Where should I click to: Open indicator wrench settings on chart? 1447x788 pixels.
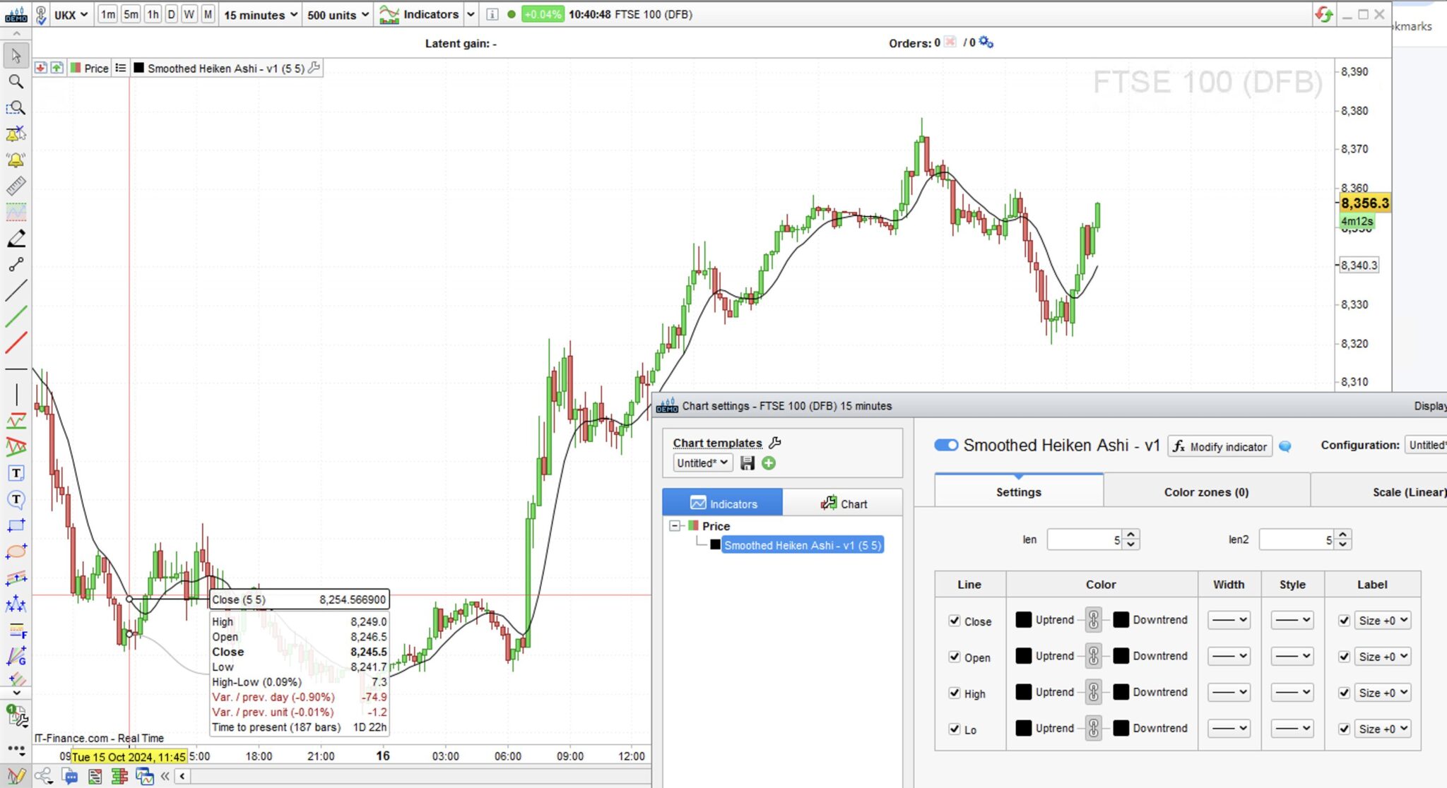point(315,68)
